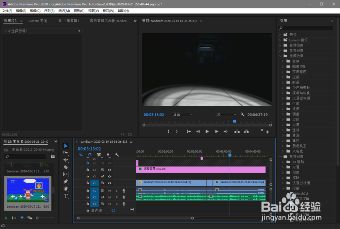The height and width of the screenshot is (229, 340).
Task: Open the 剪辑(C) menu
Action: 35,11
